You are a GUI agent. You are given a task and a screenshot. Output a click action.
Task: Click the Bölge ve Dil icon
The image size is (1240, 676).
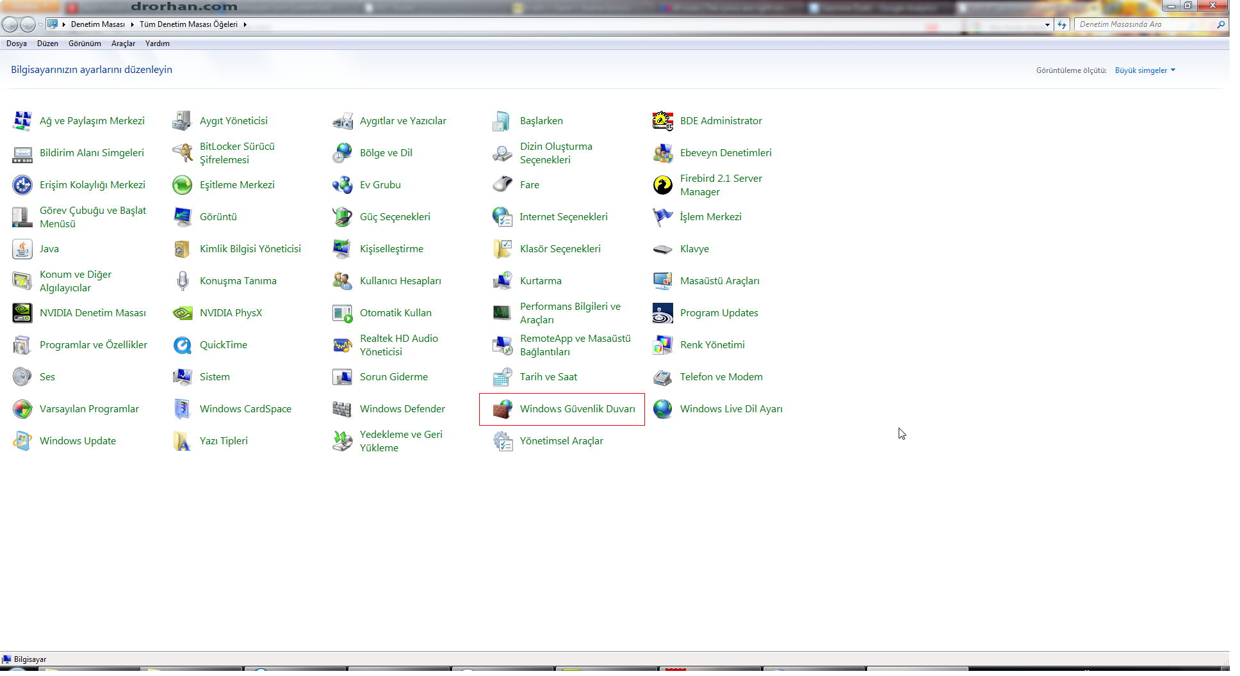tap(343, 153)
